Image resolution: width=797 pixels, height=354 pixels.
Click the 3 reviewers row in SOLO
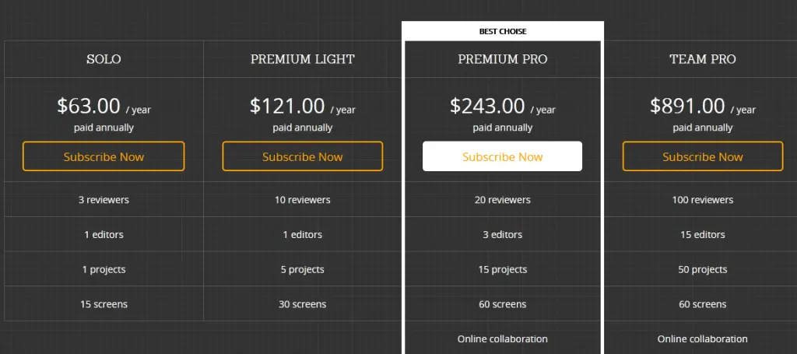104,200
